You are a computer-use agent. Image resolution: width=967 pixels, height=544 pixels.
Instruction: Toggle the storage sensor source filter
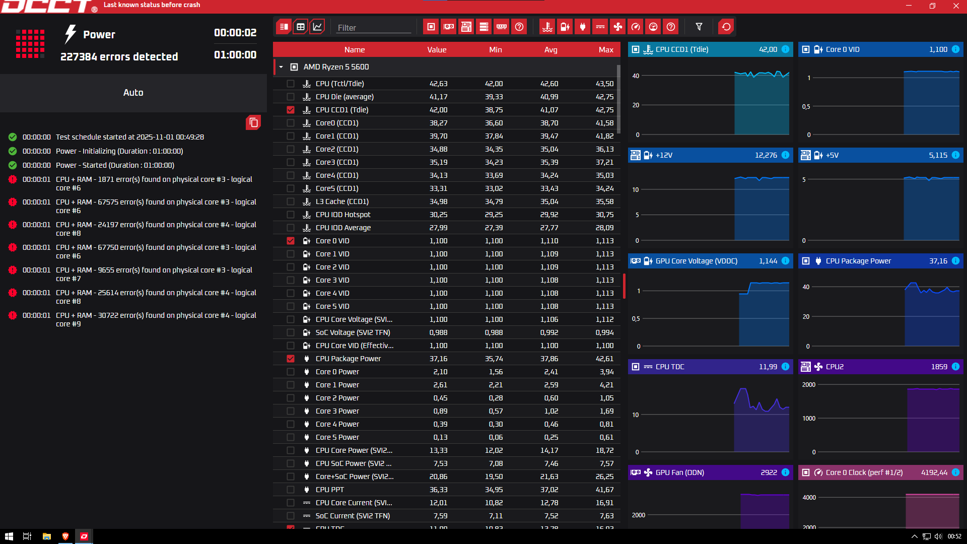[x=484, y=27]
